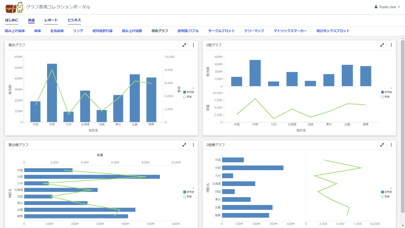Image resolution: width=405 pixels, height=228 pixels.
Task: Toggle the 数量 legend item in 複合横グラフ
Action: coord(189,196)
